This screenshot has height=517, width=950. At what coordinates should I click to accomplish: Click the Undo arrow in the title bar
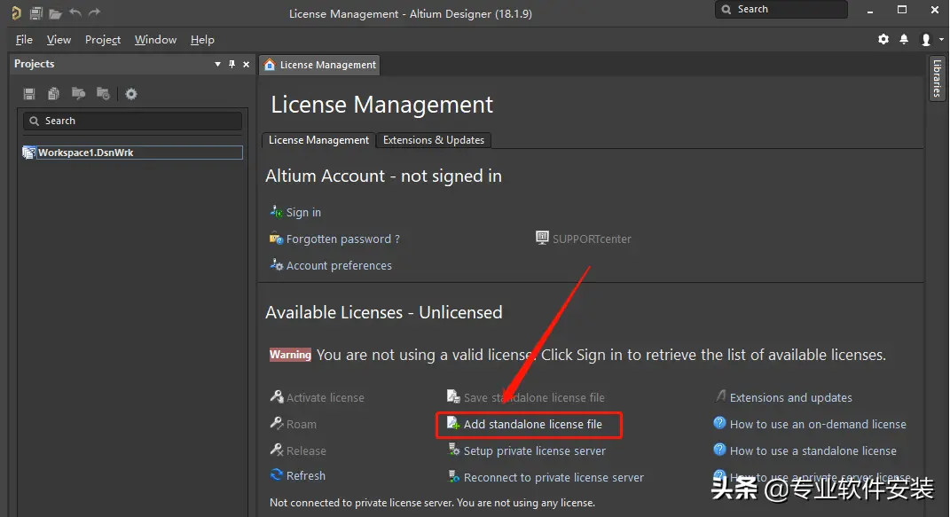[75, 12]
